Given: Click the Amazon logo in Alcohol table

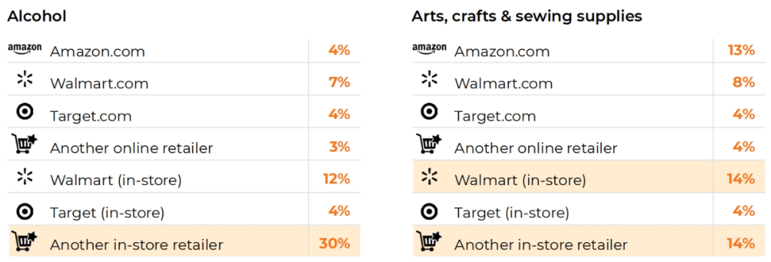Looking at the screenshot, I should pyautogui.click(x=24, y=48).
